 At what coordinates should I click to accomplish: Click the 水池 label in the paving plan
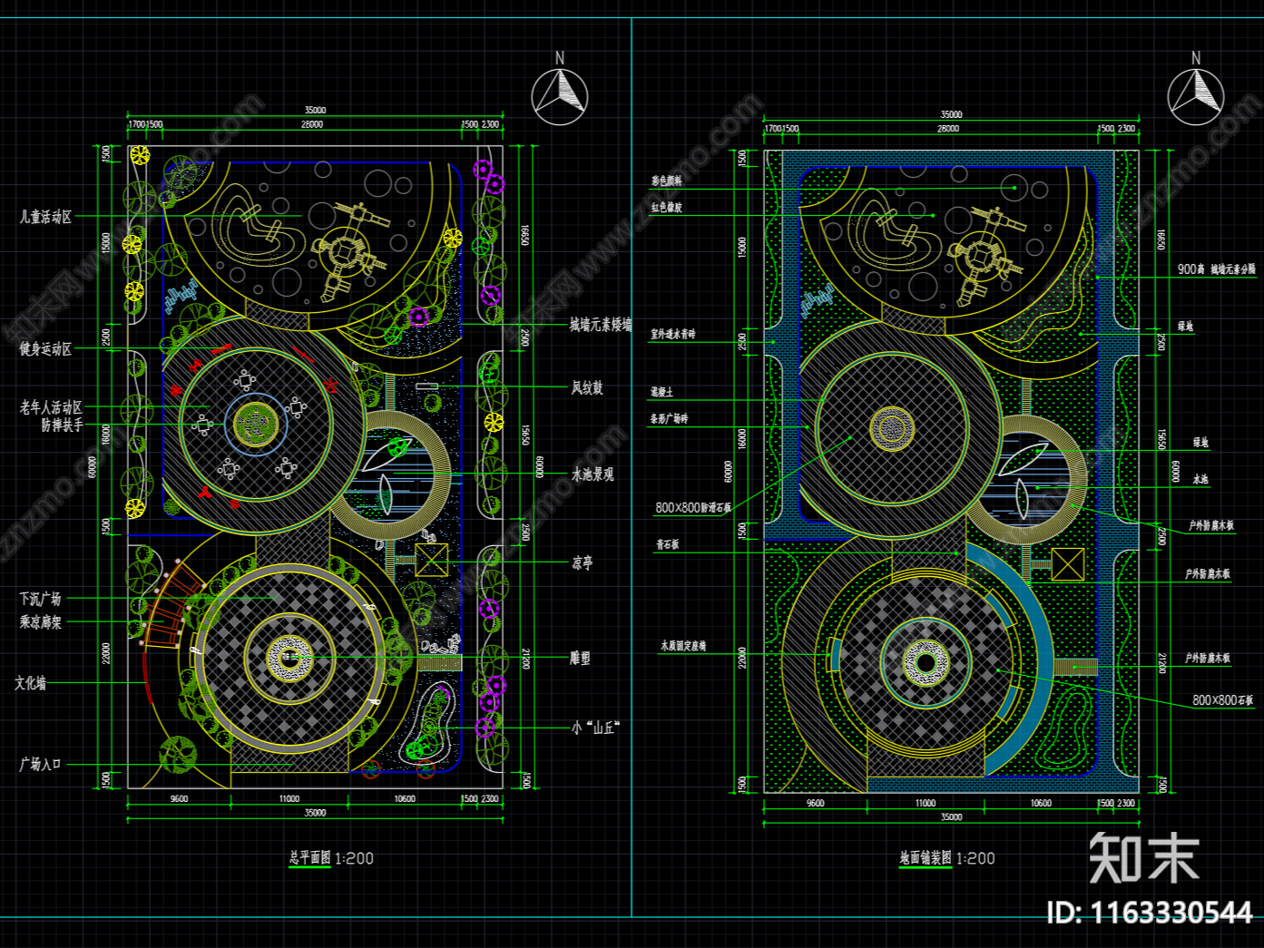pyautogui.click(x=1200, y=479)
